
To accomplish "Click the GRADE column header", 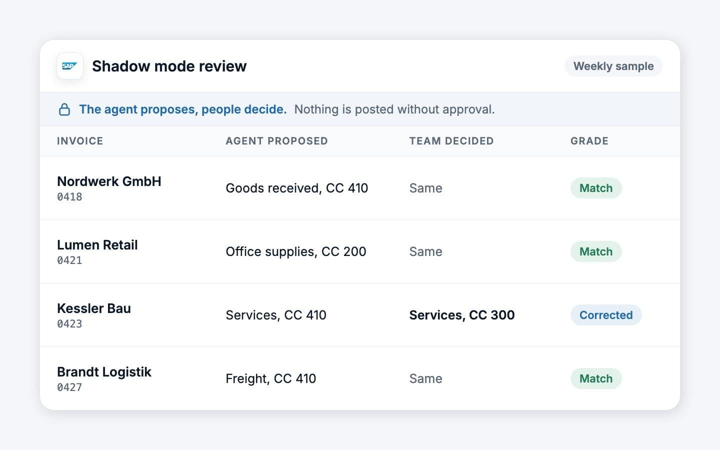I will click(589, 141).
